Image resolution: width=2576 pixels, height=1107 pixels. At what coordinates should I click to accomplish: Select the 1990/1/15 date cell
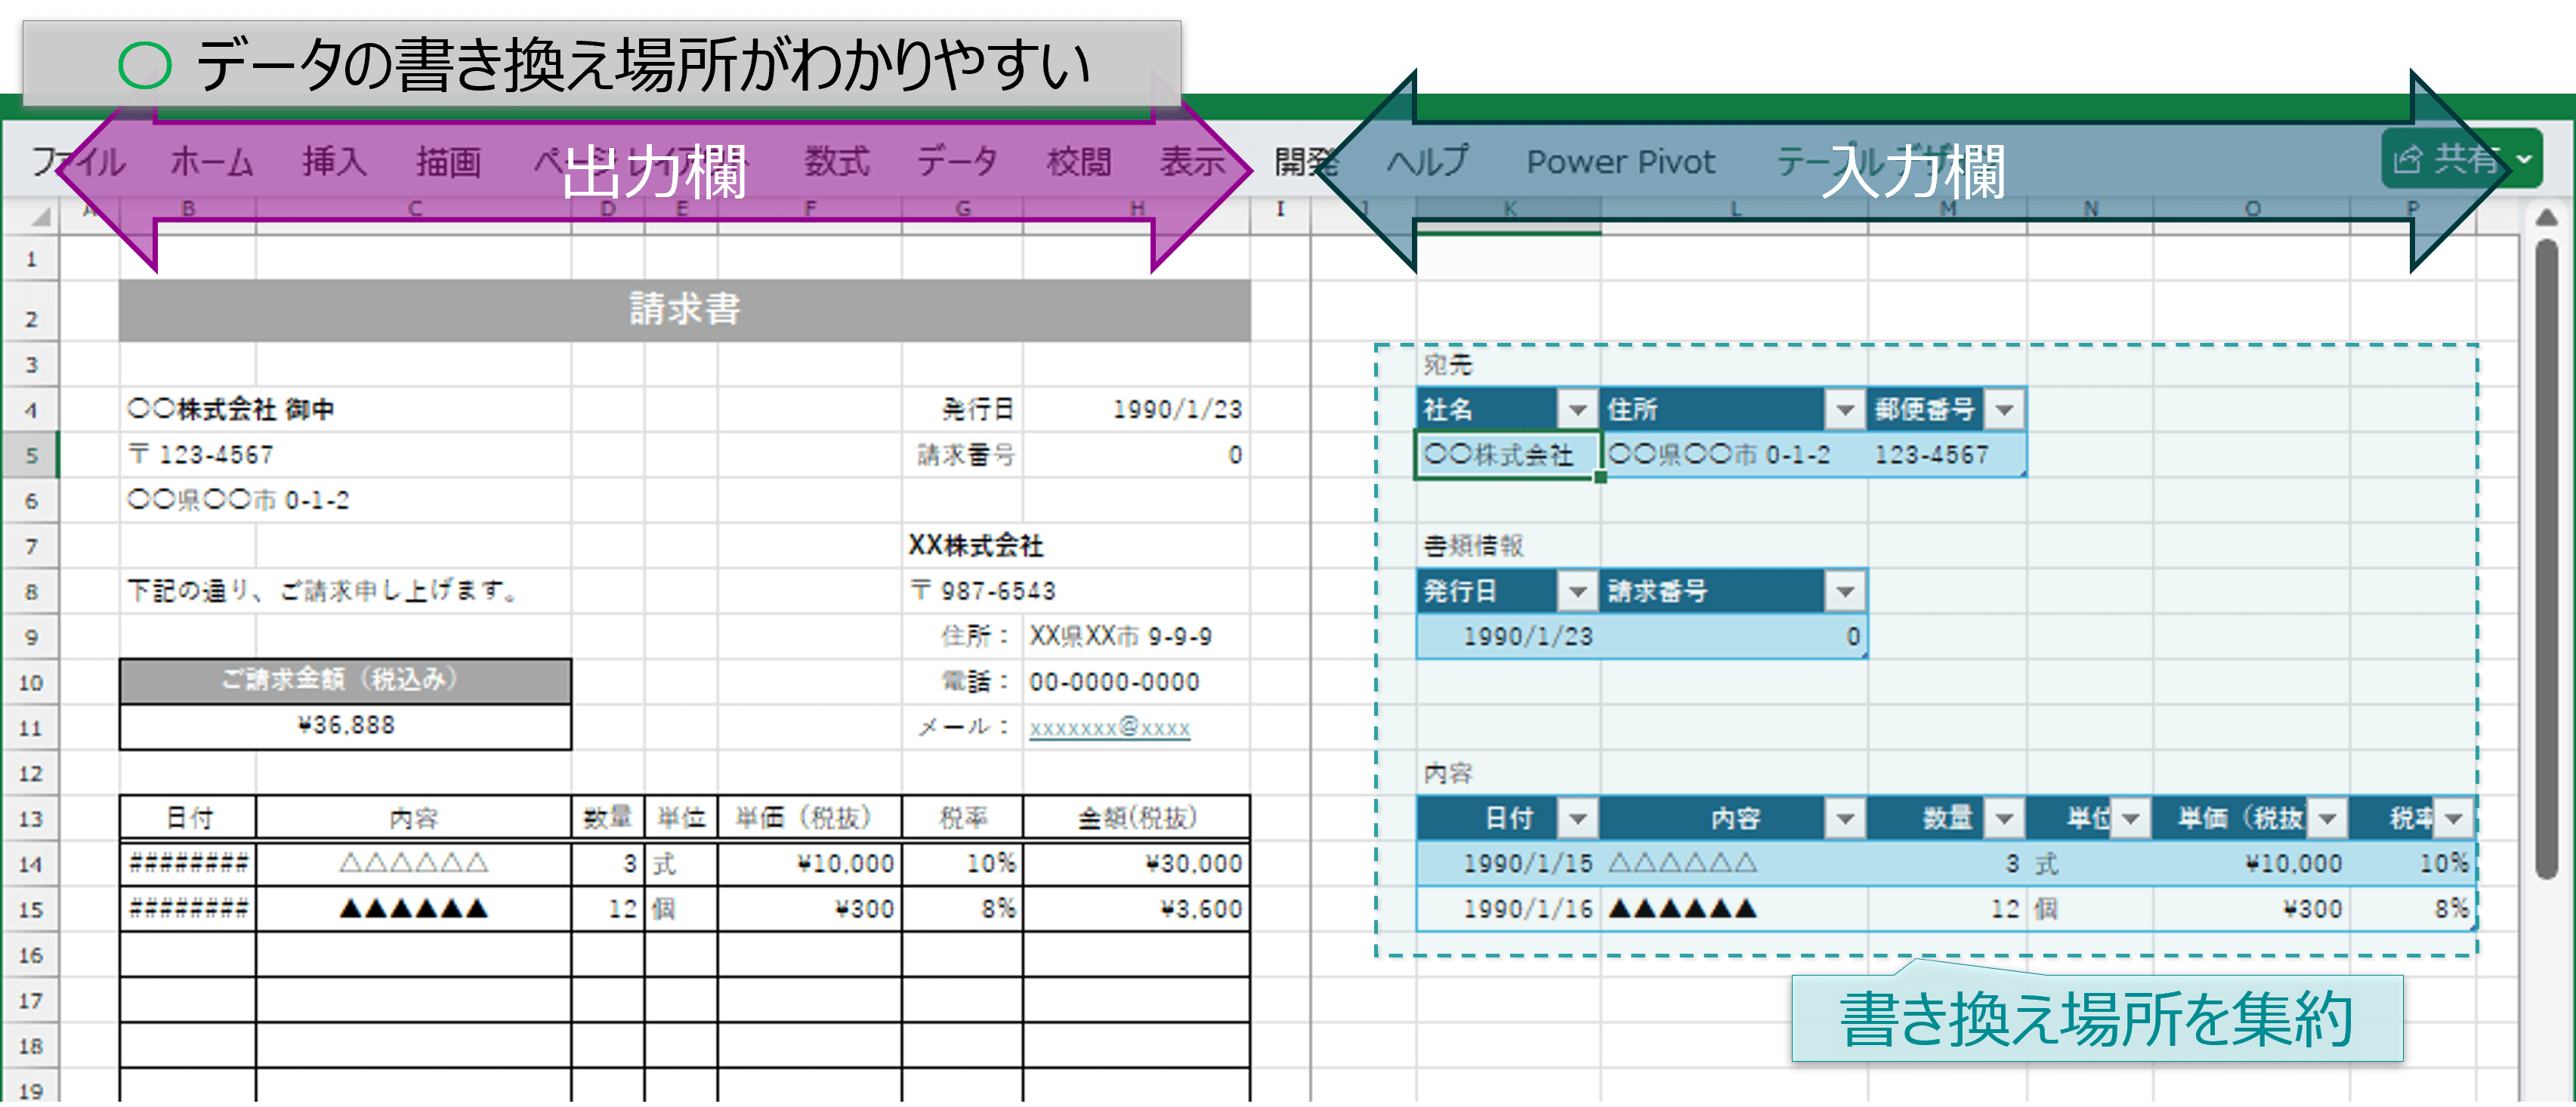pos(1508,863)
